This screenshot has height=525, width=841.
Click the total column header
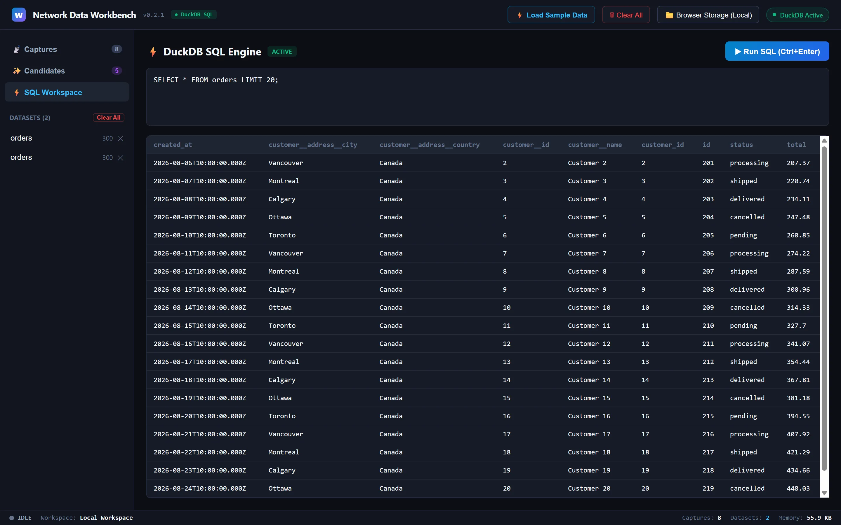pyautogui.click(x=796, y=145)
